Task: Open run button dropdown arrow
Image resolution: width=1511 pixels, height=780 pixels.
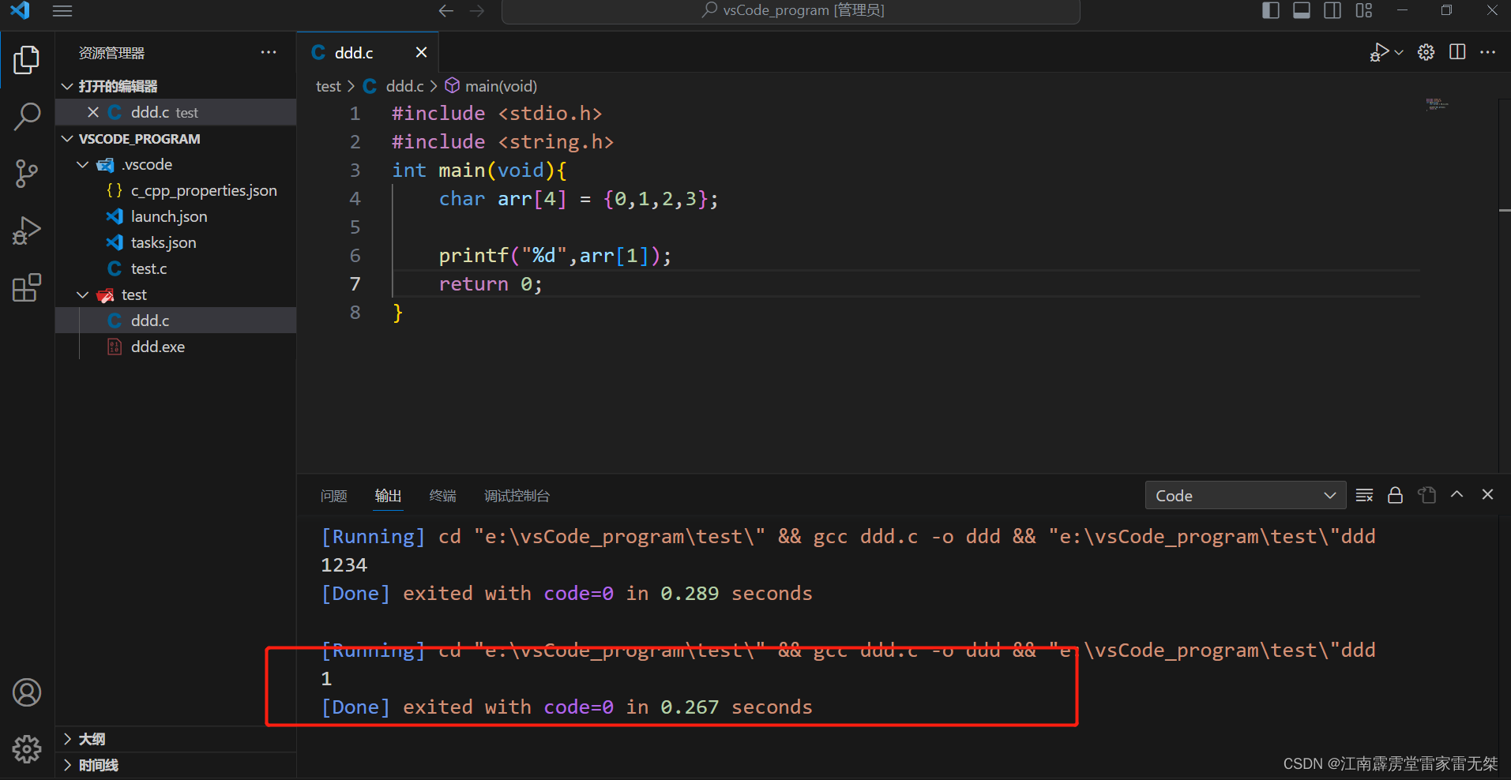Action: (x=1399, y=52)
